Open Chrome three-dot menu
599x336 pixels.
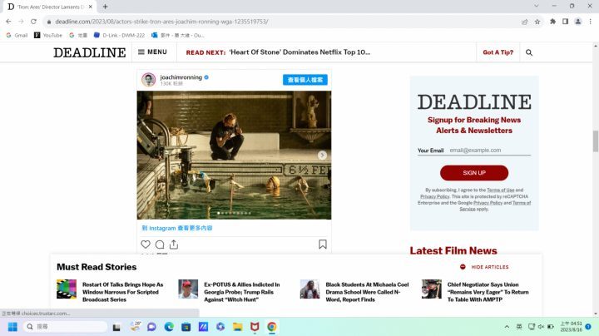(590, 22)
